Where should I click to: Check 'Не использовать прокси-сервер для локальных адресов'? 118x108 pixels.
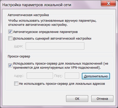[x=16, y=83]
